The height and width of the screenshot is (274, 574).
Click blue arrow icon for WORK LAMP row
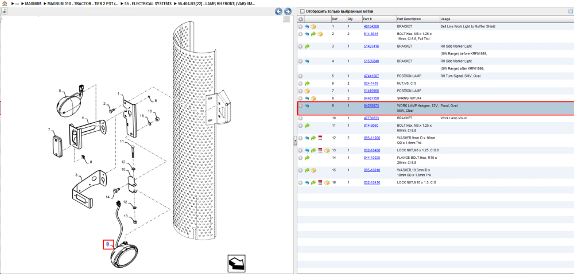coord(307,106)
